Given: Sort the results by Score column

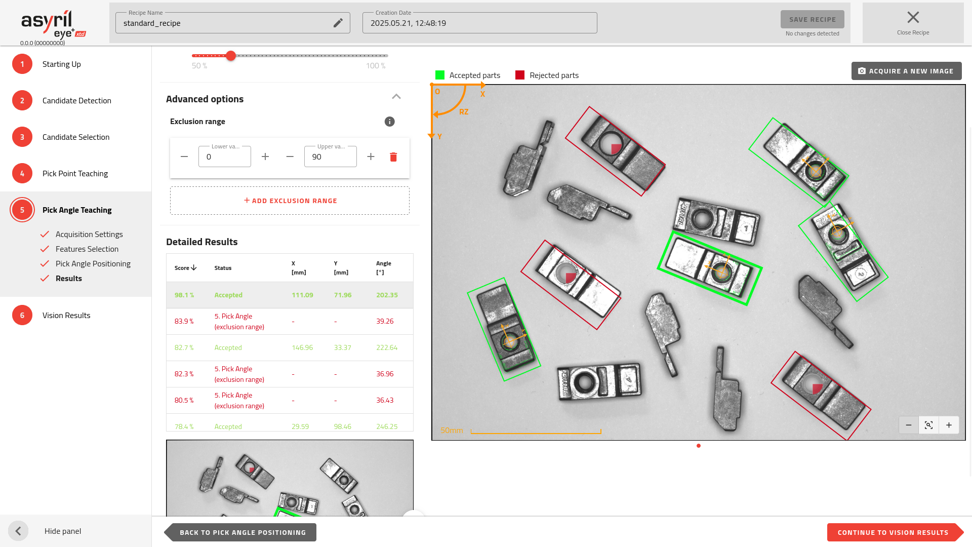Looking at the screenshot, I should (x=185, y=268).
